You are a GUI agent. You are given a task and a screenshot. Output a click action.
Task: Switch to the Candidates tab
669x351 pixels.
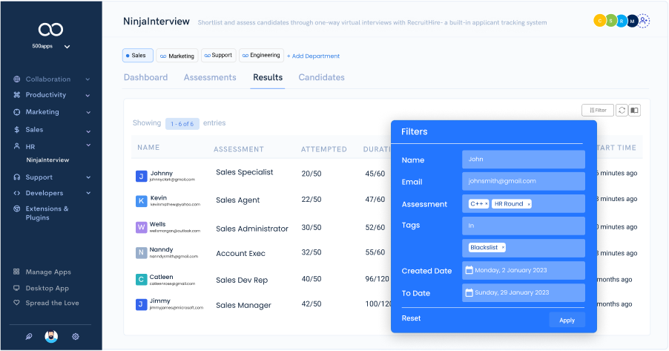coord(321,77)
